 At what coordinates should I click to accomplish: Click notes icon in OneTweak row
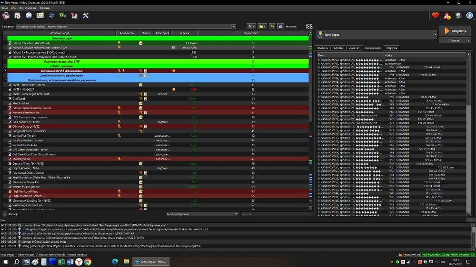click(145, 98)
